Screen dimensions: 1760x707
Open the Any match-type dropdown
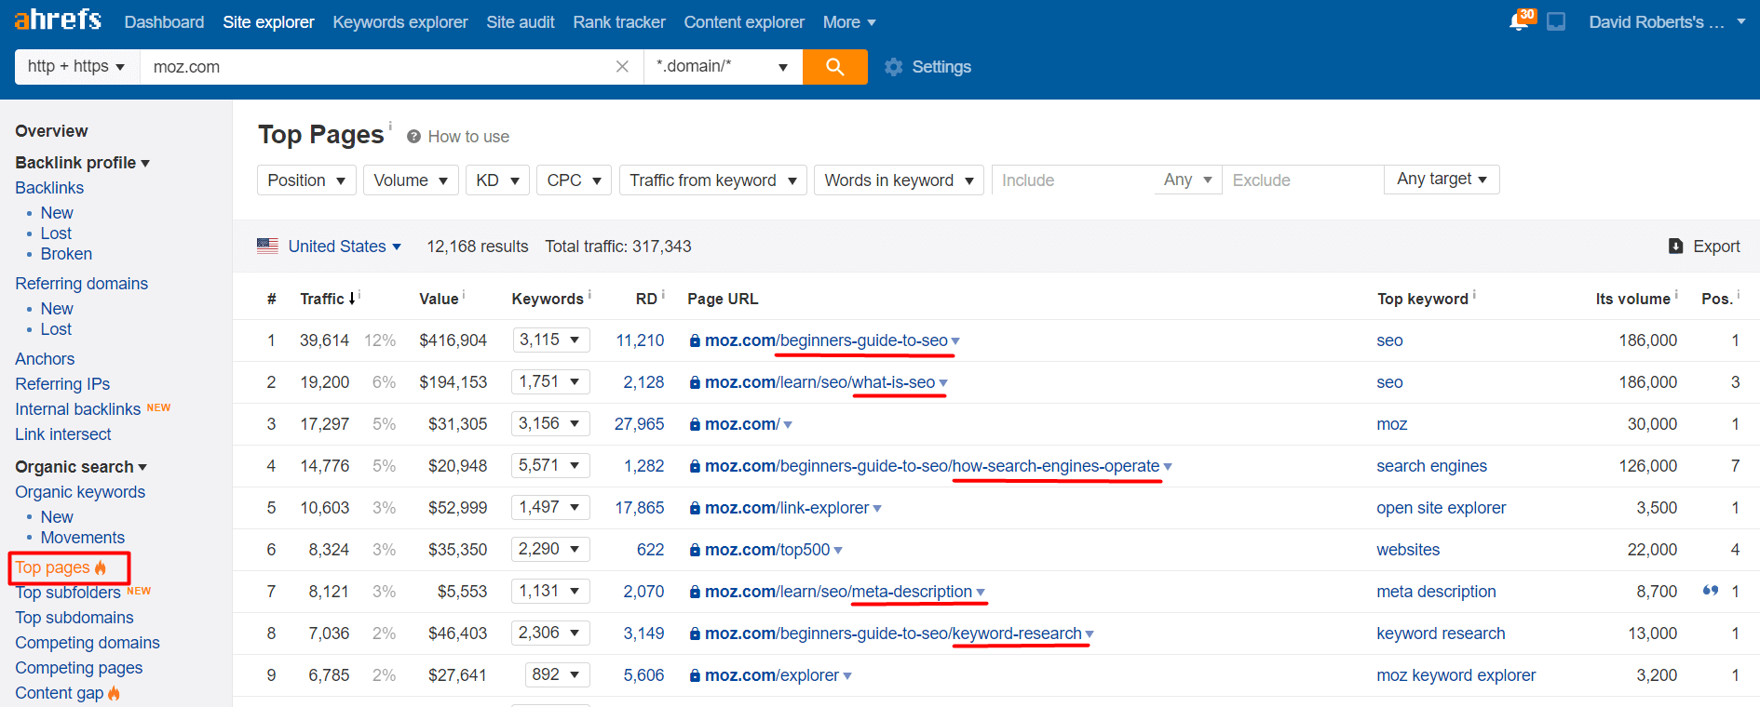click(1187, 180)
